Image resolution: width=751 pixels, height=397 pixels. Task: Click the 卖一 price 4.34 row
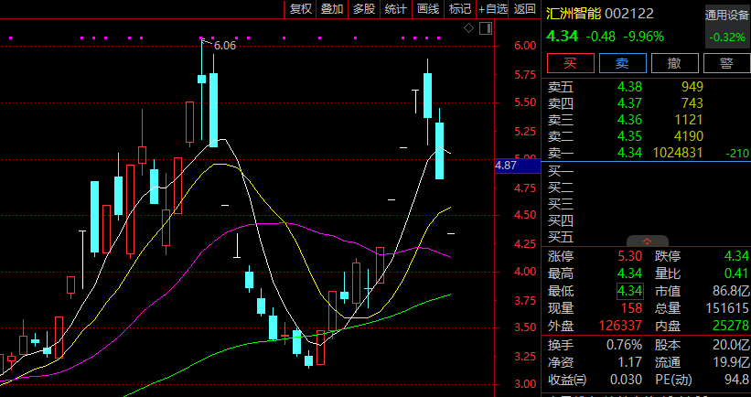click(630, 153)
